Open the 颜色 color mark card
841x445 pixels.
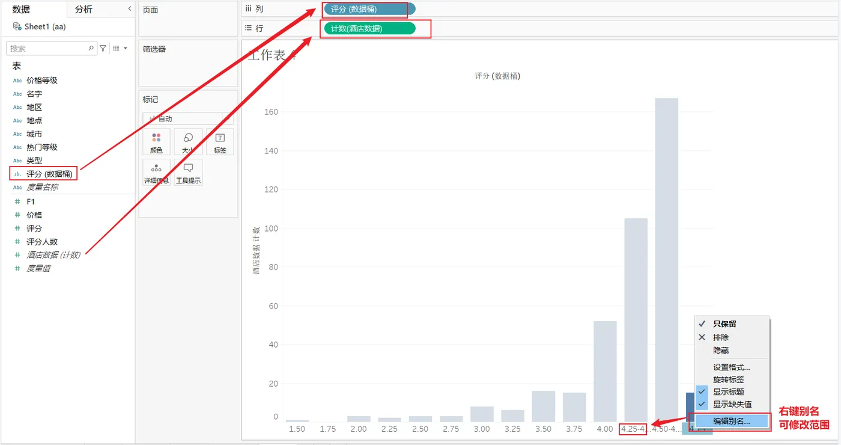pos(156,142)
